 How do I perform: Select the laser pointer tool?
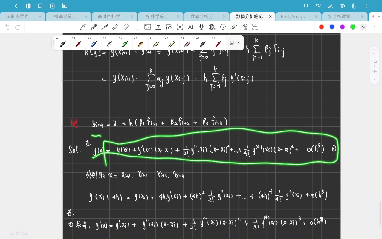(234, 27)
